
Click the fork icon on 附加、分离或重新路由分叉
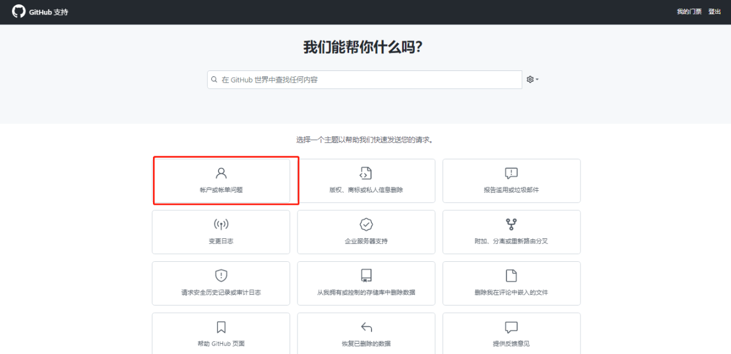(511, 225)
